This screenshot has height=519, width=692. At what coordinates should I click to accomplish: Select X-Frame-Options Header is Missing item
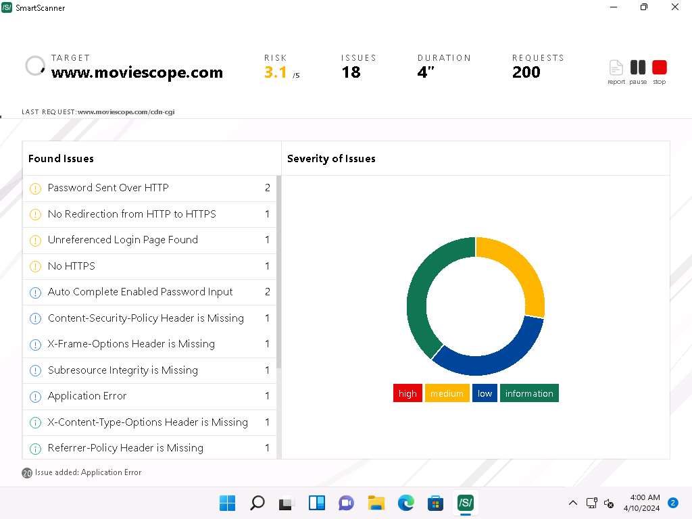(131, 344)
